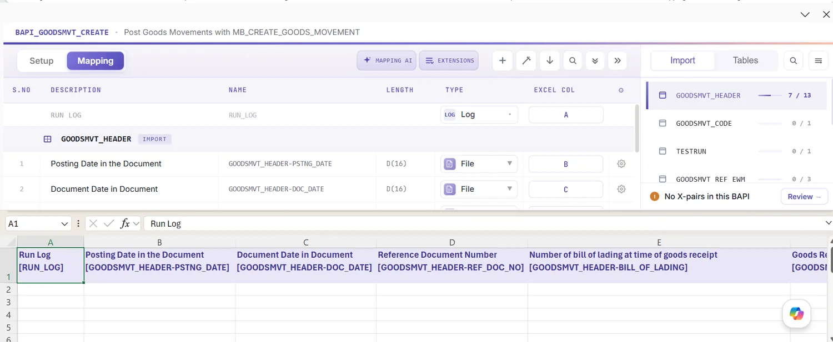Screen dimensions: 833x342
Task: Select spreadsheet column A header
Action: [51, 242]
